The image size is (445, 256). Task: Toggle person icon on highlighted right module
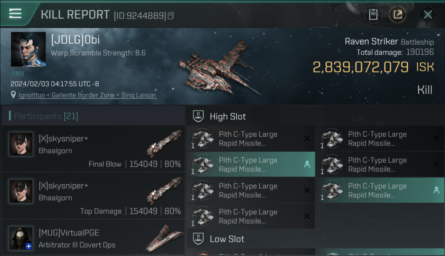click(x=436, y=190)
